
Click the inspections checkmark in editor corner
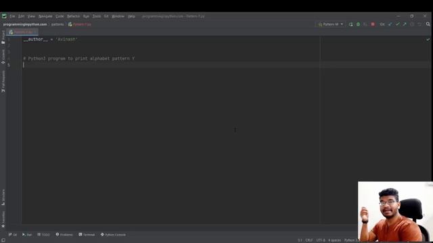(428, 39)
